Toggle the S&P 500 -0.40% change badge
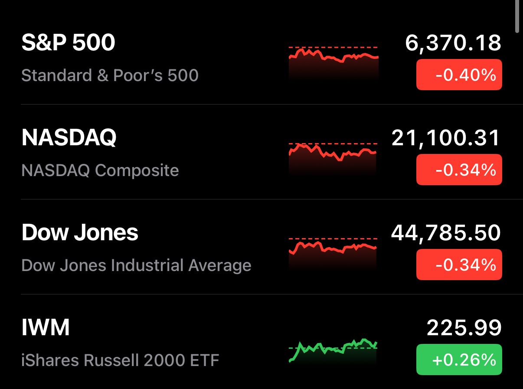Image resolution: width=523 pixels, height=389 pixels. coord(459,75)
